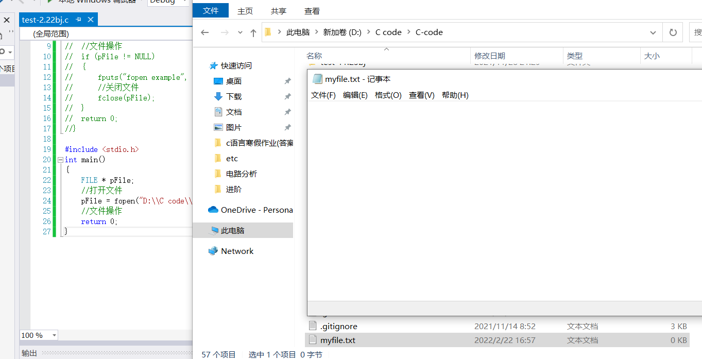Go up one folder level in Explorer
This screenshot has height=359, width=702.
(x=253, y=32)
